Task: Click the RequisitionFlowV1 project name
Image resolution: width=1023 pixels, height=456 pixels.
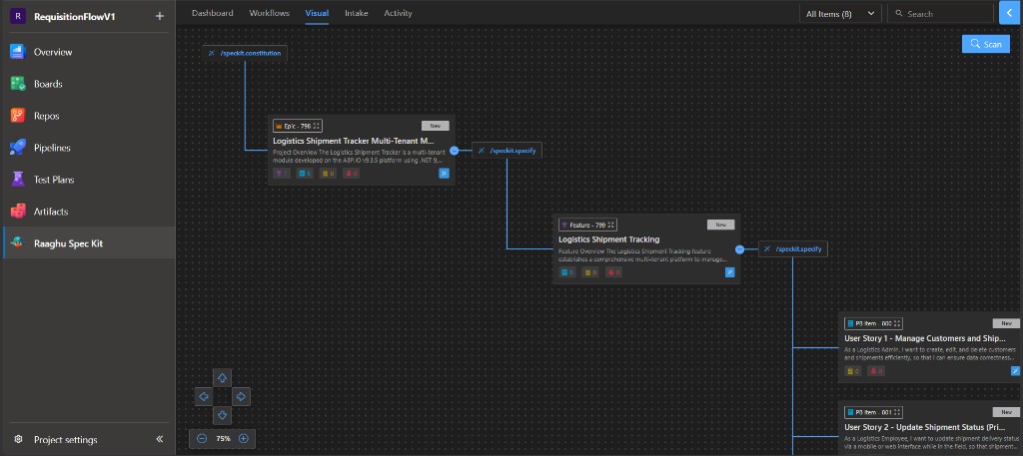Action: pyautogui.click(x=74, y=17)
